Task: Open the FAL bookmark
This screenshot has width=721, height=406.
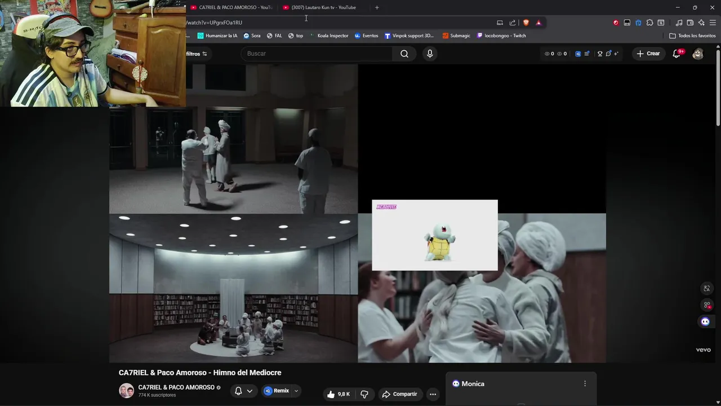Action: click(x=274, y=36)
